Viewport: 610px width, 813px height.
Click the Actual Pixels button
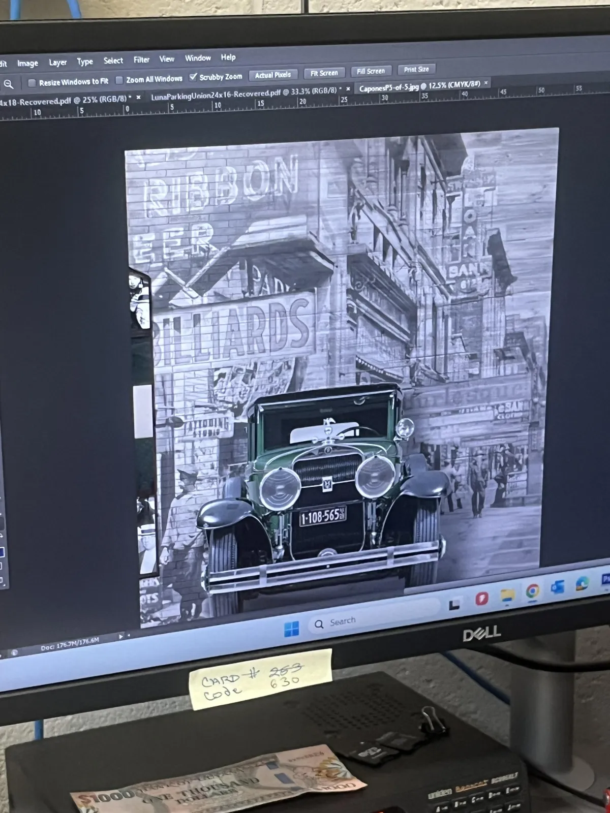[273, 75]
